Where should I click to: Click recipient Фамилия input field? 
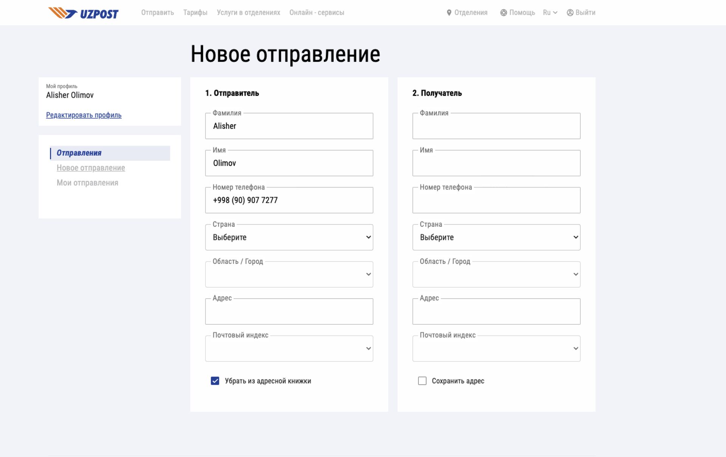click(x=496, y=126)
